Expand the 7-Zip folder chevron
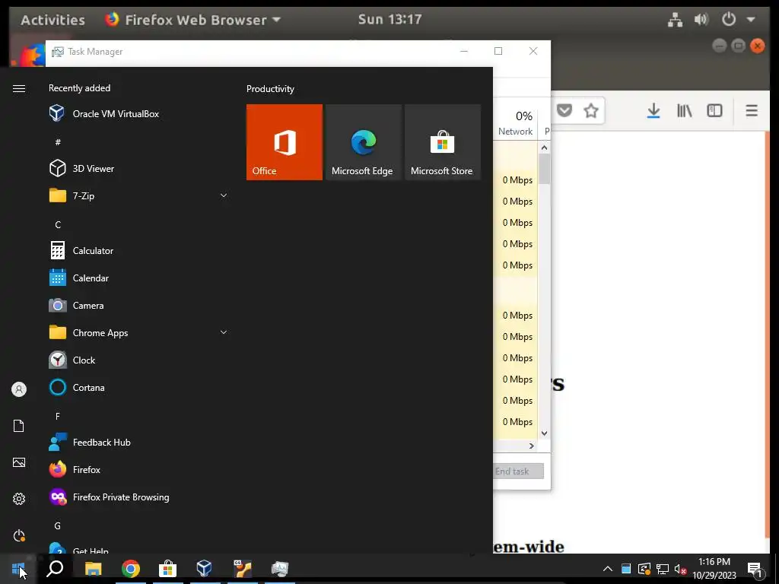Viewport: 779px width, 584px height. coord(224,195)
